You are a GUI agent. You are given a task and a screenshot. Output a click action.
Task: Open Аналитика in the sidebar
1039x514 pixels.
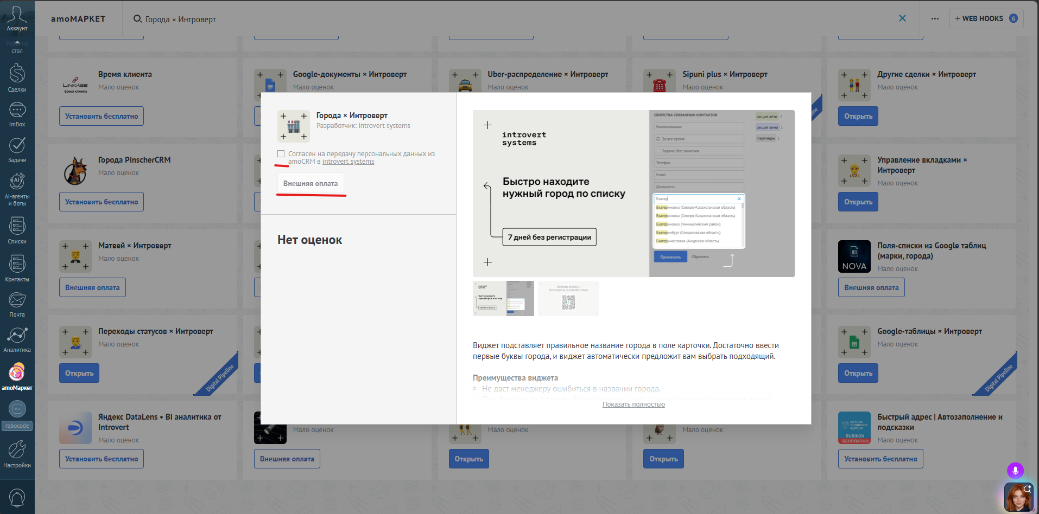pyautogui.click(x=17, y=340)
